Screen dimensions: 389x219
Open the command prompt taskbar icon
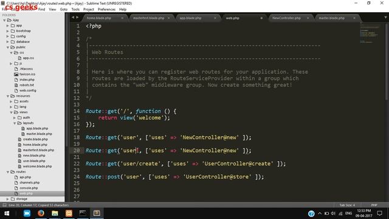pos(83,214)
